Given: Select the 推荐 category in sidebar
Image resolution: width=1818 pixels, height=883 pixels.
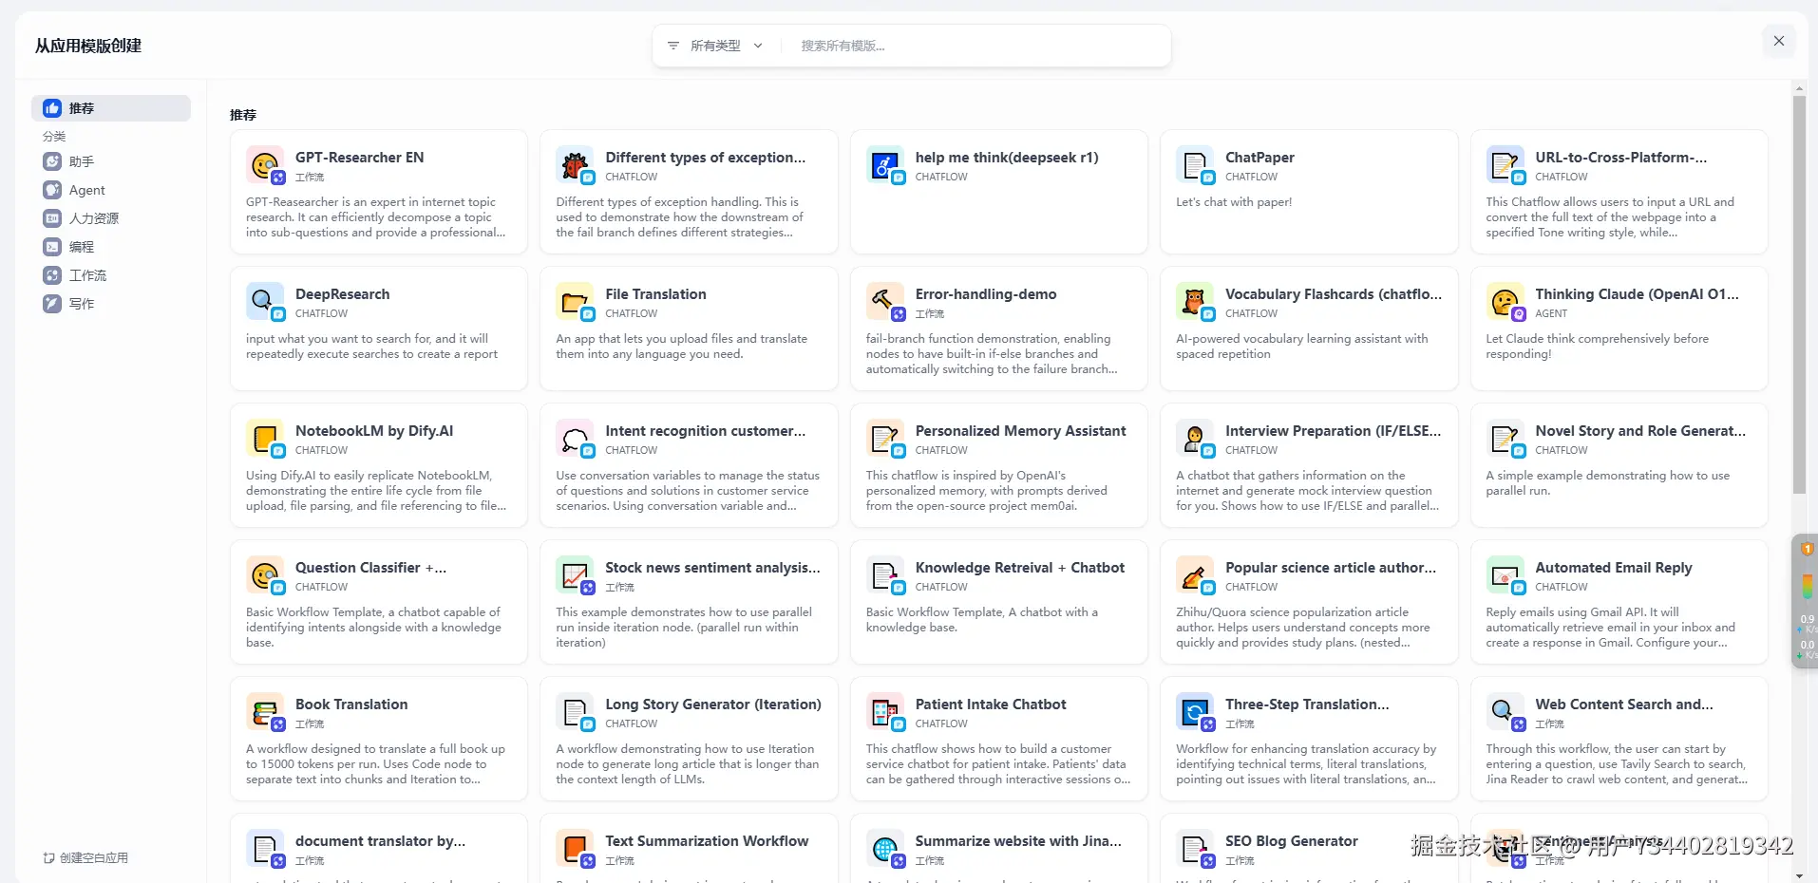Looking at the screenshot, I should click(111, 108).
